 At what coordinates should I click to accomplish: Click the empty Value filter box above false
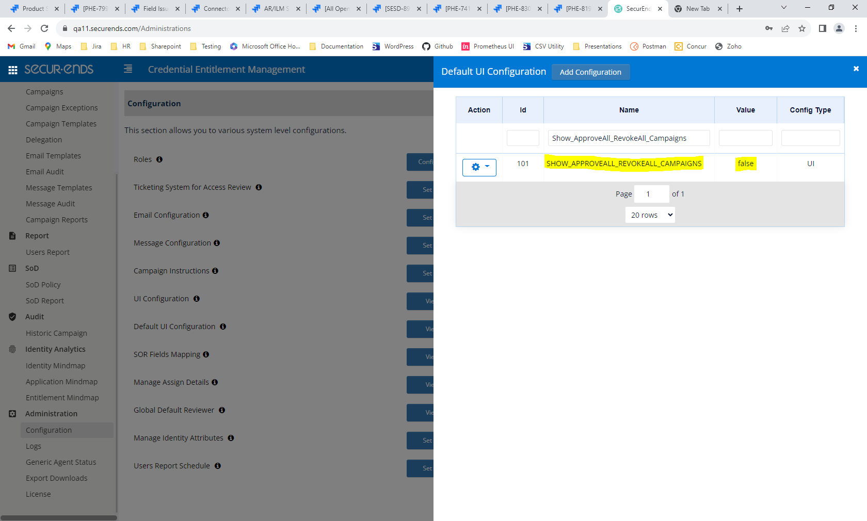click(x=745, y=138)
